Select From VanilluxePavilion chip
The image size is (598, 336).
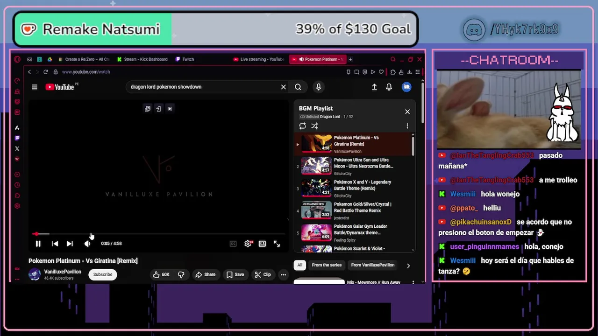(373, 265)
